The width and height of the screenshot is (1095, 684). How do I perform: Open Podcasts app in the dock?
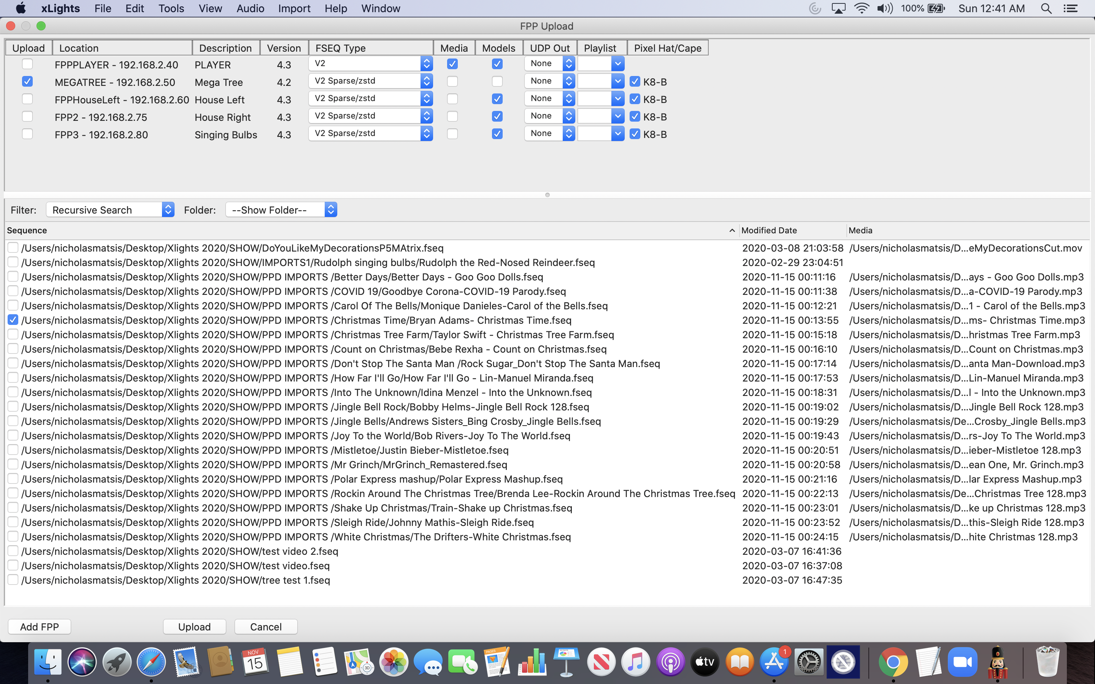click(670, 662)
